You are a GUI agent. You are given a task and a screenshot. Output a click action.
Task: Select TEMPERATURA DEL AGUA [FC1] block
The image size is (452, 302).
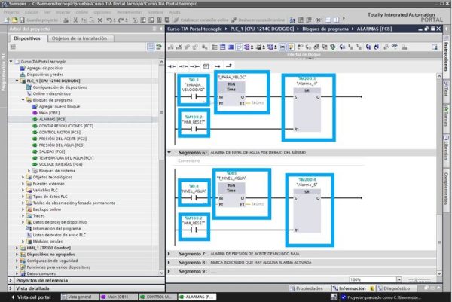66,158
